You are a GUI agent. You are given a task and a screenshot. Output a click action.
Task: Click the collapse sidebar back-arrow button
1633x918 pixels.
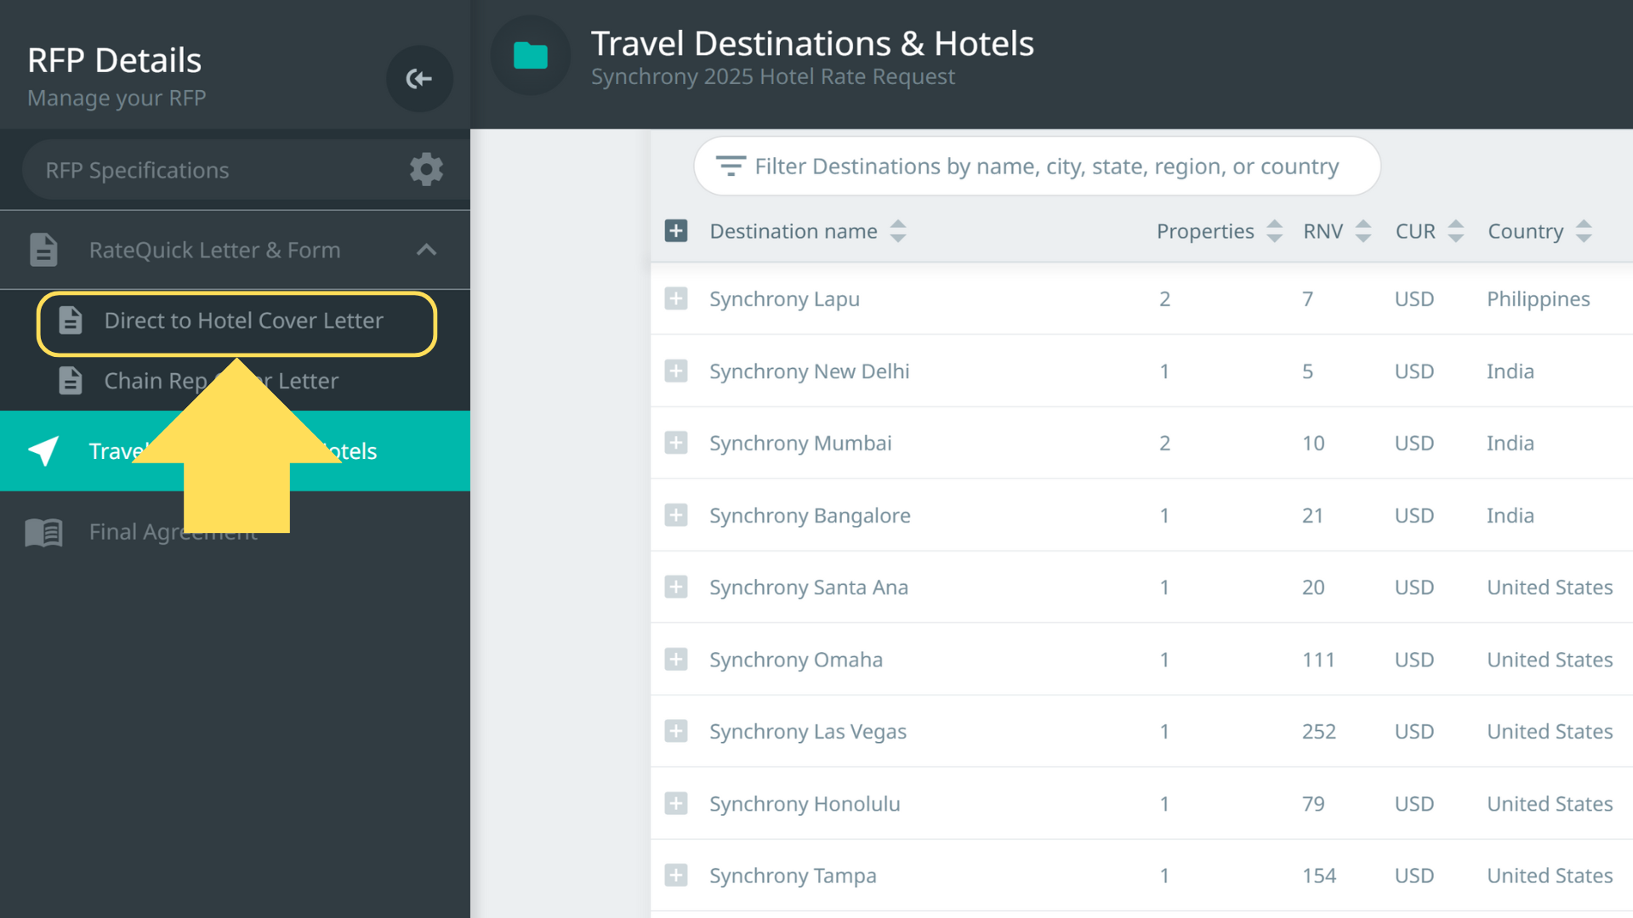419,79
